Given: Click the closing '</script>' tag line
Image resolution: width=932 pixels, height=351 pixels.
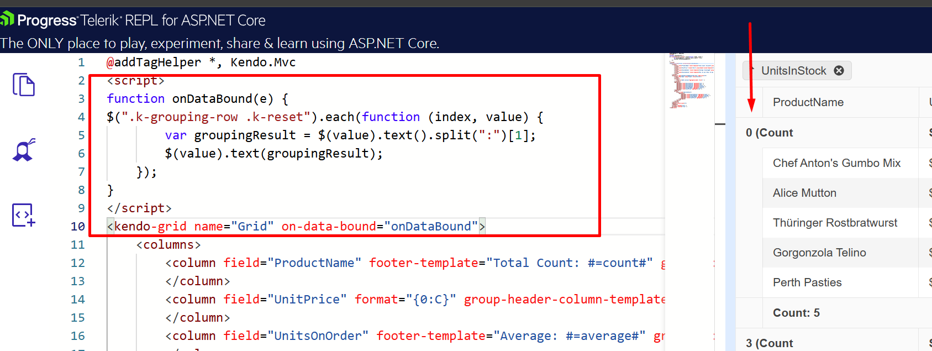Looking at the screenshot, I should pyautogui.click(x=139, y=208).
